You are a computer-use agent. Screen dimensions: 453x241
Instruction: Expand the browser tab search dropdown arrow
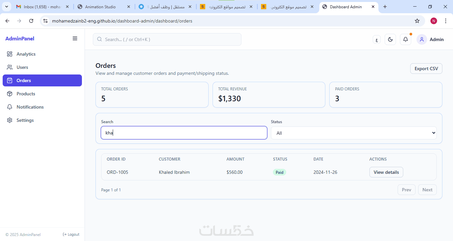7,7
